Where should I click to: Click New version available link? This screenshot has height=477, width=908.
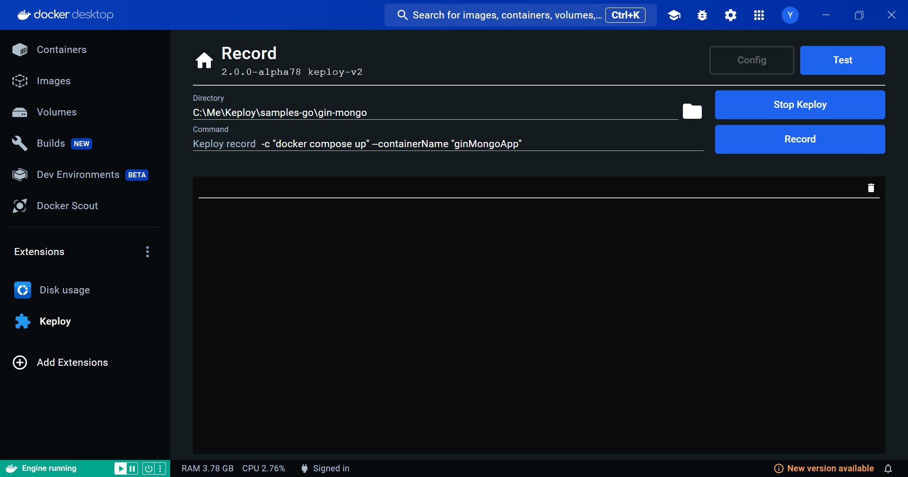[x=830, y=468]
